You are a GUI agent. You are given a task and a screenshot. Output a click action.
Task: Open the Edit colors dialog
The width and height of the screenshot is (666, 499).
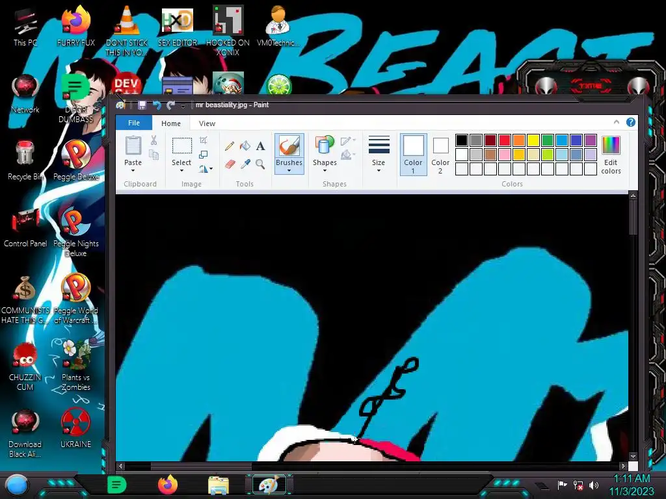pos(611,155)
